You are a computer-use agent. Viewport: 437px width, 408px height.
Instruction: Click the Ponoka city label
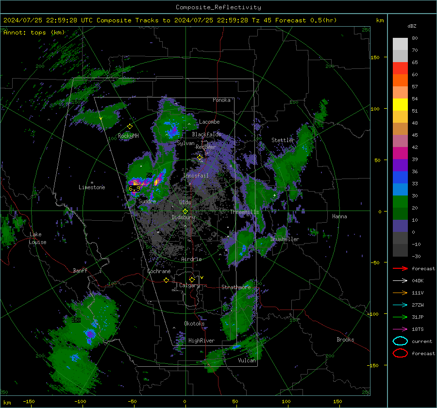[x=221, y=100]
